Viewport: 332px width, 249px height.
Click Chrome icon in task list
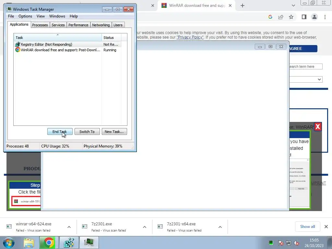click(x=18, y=50)
